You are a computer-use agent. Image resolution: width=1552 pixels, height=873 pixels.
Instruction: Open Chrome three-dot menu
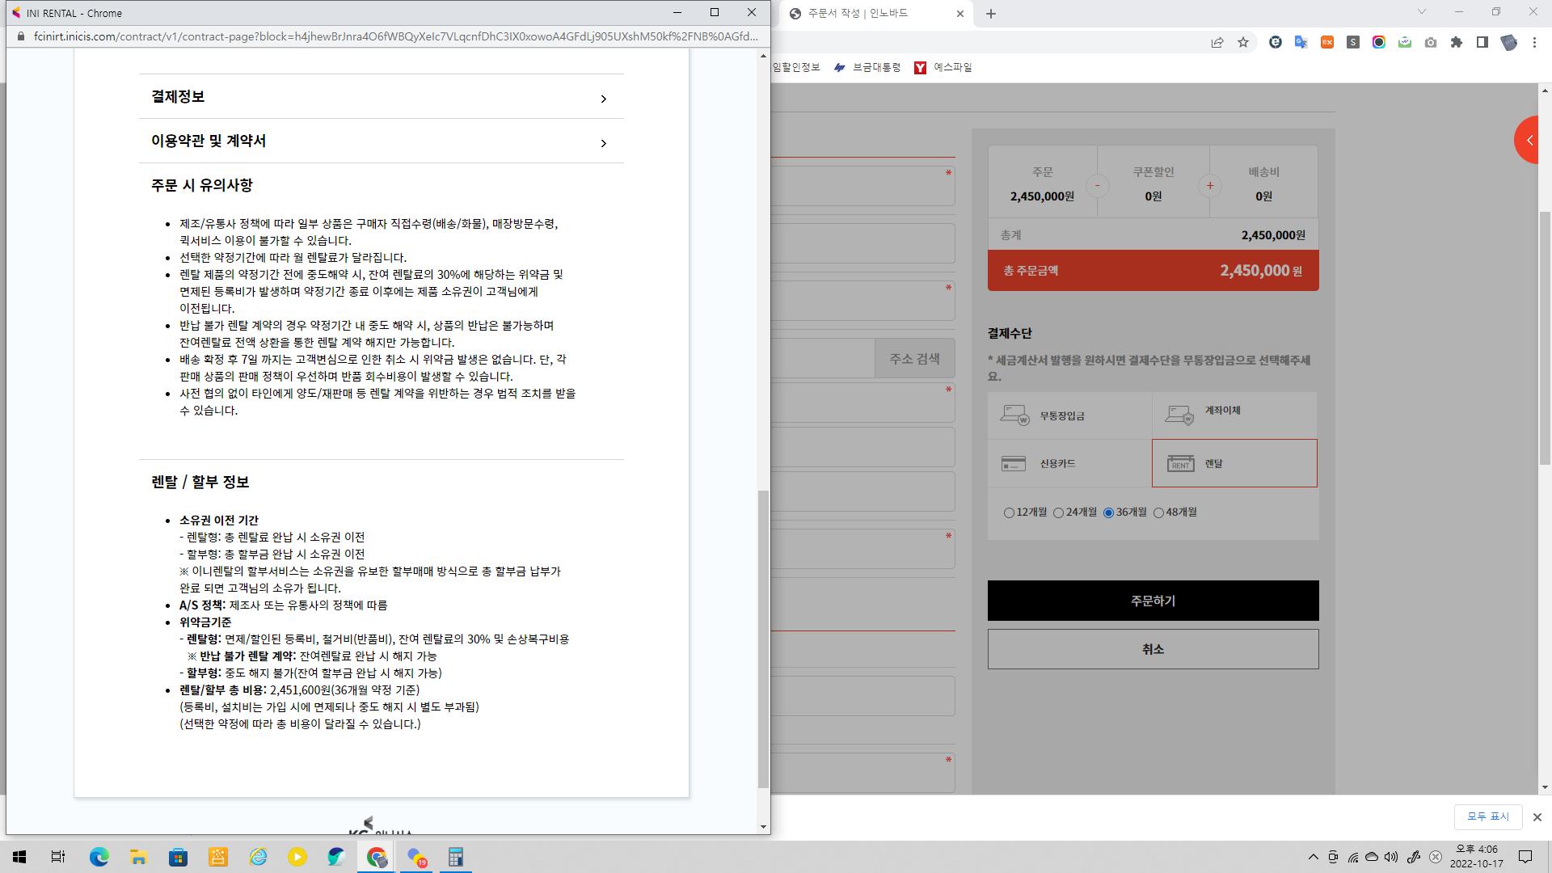tap(1534, 42)
